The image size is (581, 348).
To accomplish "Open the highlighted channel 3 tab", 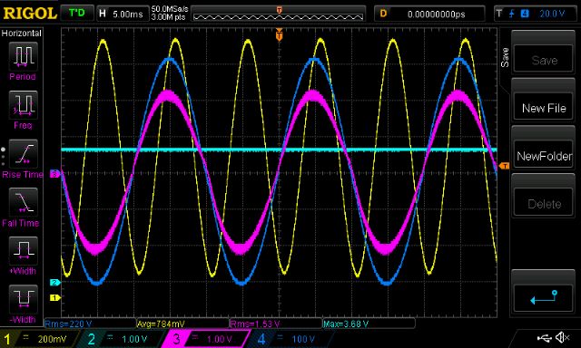I will [207, 339].
